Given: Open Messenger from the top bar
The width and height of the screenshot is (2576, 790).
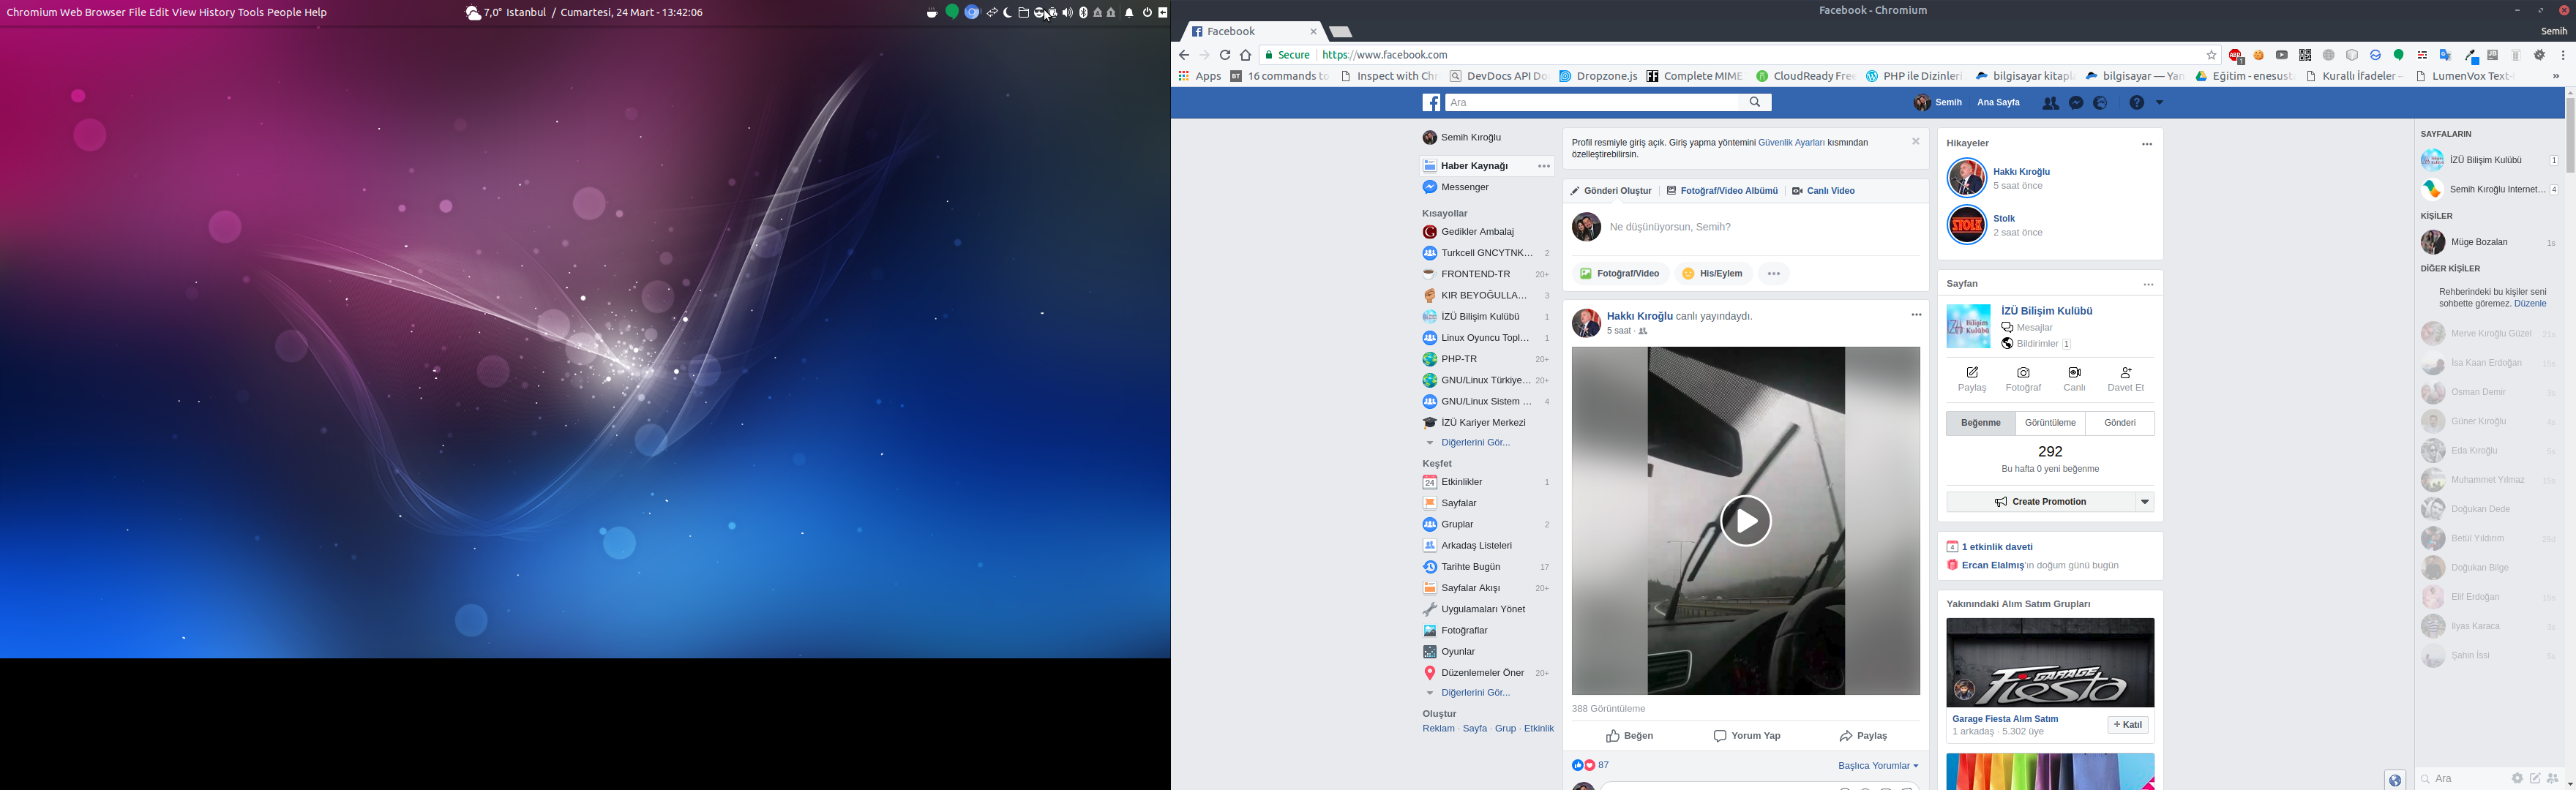Looking at the screenshot, I should click(x=2076, y=103).
